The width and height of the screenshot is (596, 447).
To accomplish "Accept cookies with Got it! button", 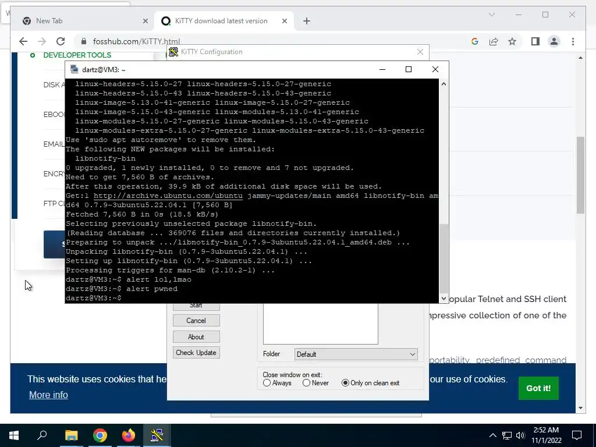I will (538, 388).
